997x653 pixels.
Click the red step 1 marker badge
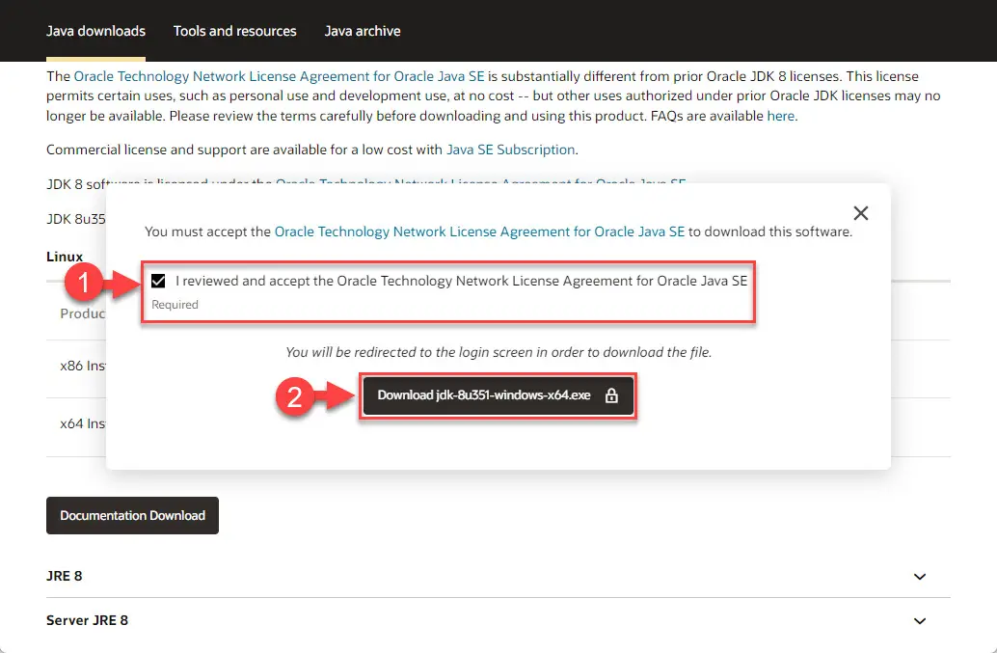click(84, 283)
